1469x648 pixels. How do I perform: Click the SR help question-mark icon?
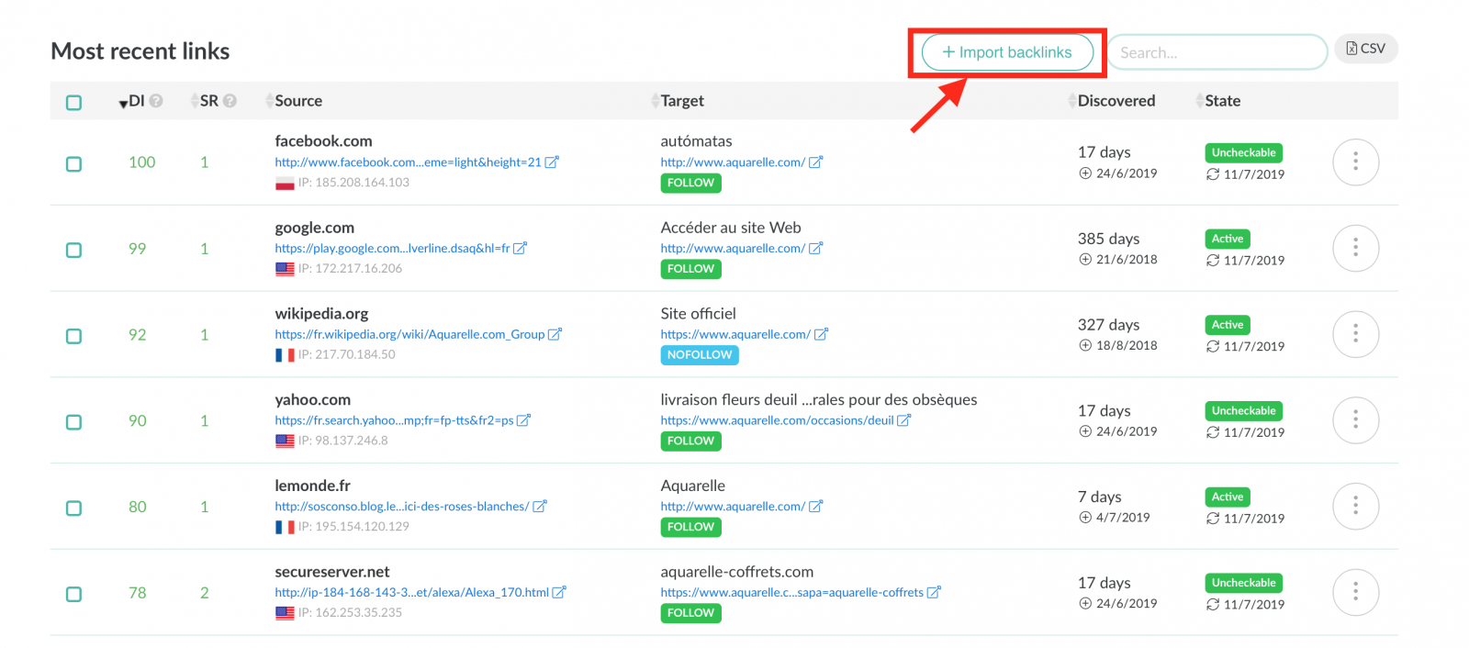230,101
